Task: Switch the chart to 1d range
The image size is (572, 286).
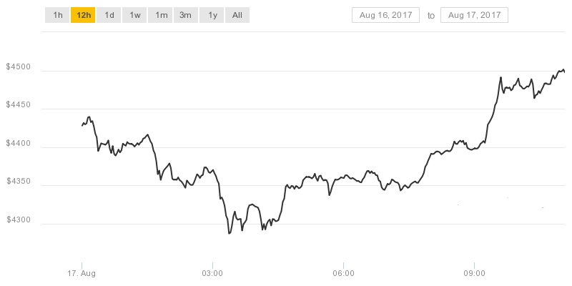Action: coord(109,15)
